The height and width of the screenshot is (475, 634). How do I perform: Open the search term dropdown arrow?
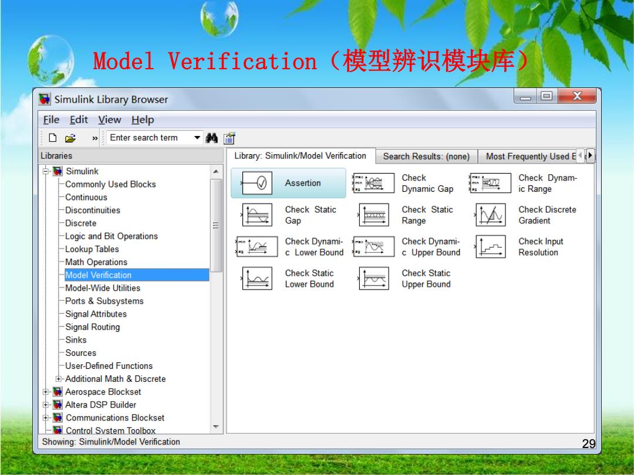[x=197, y=138]
